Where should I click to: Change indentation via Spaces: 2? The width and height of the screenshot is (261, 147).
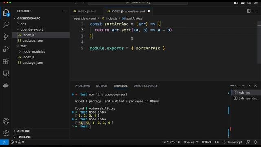pos(191,142)
